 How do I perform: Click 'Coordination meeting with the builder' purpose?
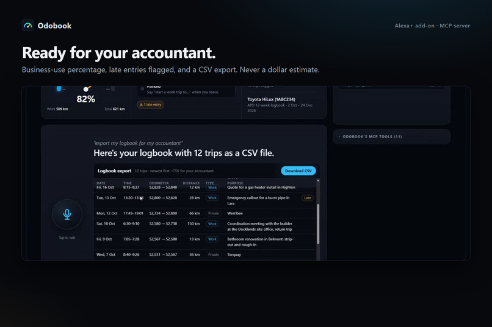point(259,227)
